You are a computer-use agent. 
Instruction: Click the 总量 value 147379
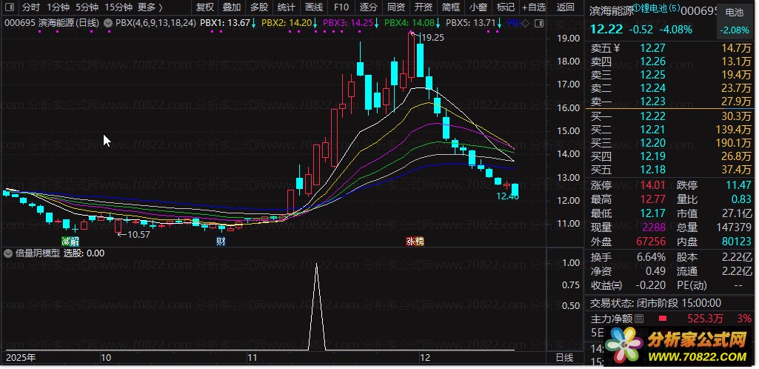(734, 227)
